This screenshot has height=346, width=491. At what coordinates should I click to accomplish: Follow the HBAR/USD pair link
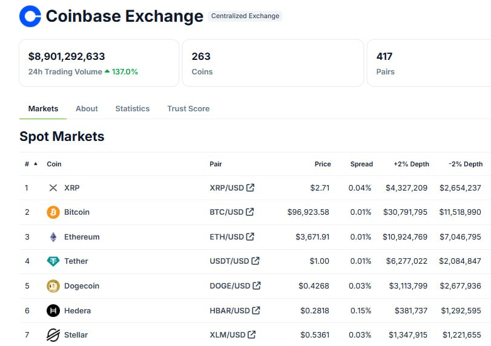click(229, 311)
